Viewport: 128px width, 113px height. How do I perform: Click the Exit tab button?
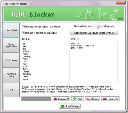(11, 90)
